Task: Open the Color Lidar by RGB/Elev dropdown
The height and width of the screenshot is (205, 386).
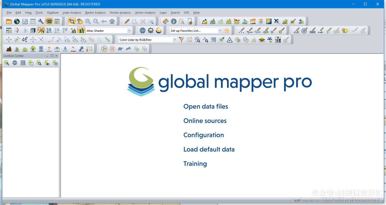Action: [175, 40]
